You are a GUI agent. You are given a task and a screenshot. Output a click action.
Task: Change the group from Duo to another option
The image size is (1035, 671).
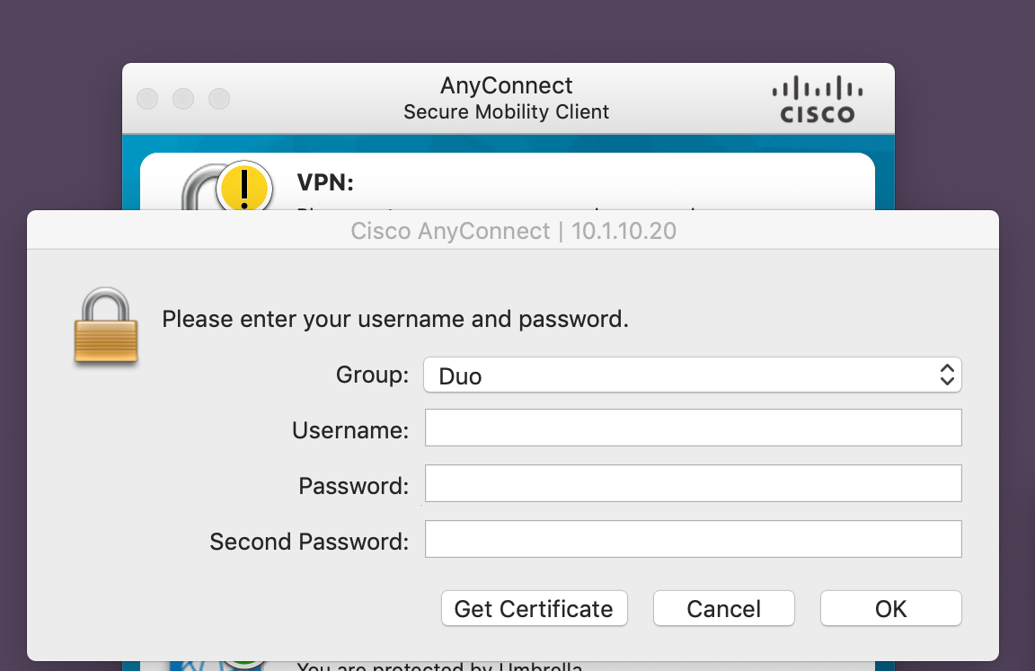coord(692,375)
